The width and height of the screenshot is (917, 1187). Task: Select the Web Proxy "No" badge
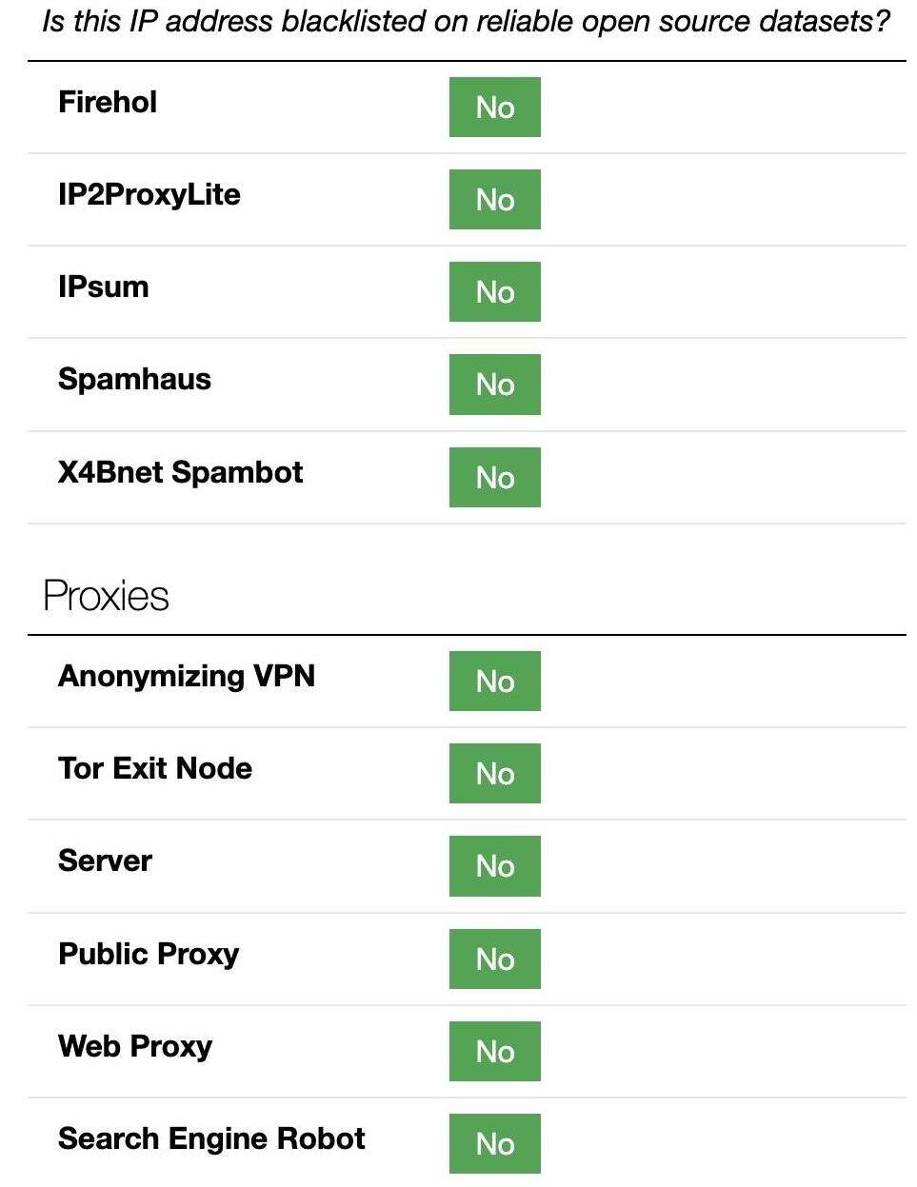(494, 1051)
